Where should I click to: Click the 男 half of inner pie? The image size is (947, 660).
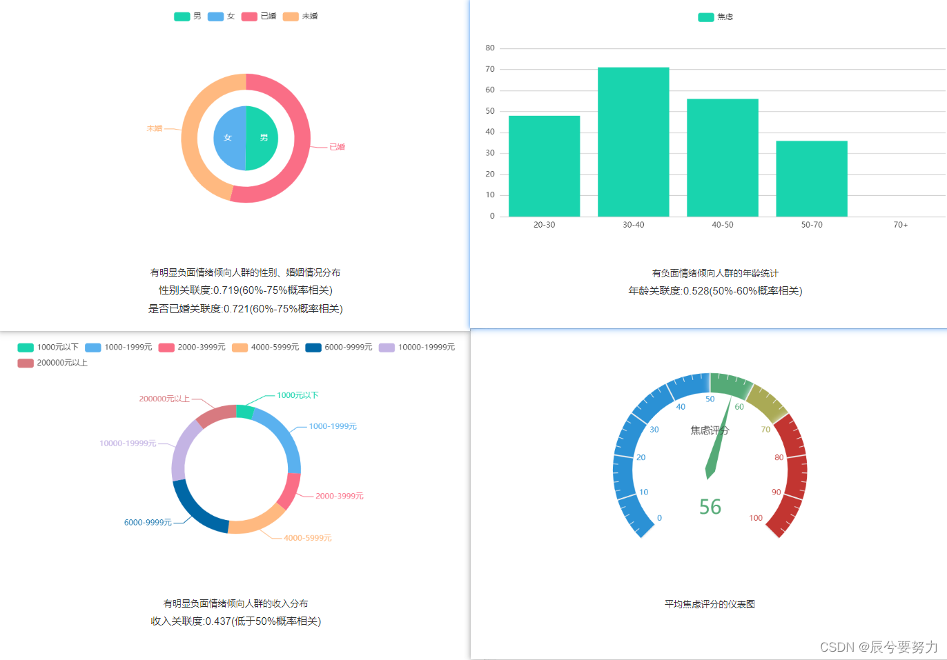[x=263, y=138]
